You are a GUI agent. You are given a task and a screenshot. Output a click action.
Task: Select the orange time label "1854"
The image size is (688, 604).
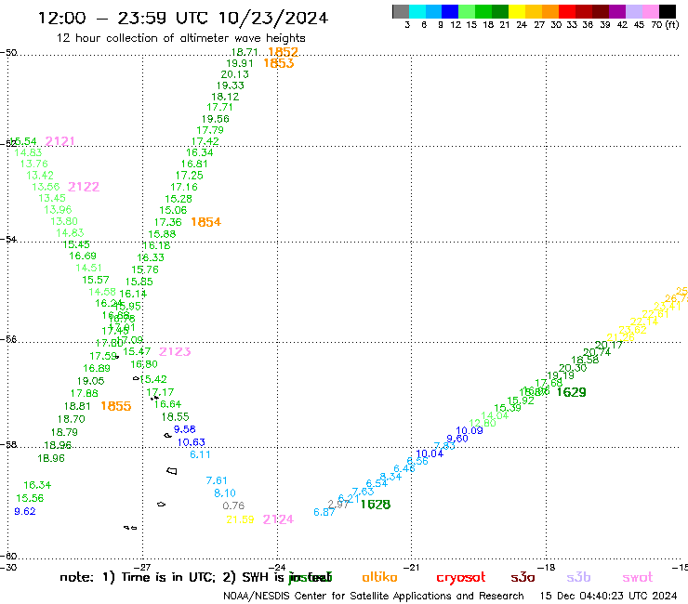(205, 222)
